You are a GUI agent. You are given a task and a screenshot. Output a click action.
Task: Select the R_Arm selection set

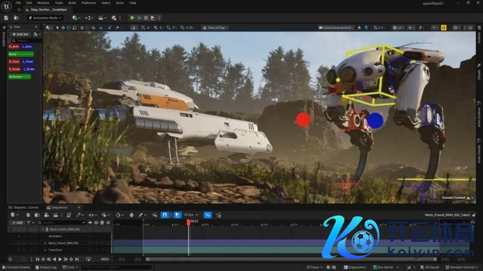click(x=14, y=46)
